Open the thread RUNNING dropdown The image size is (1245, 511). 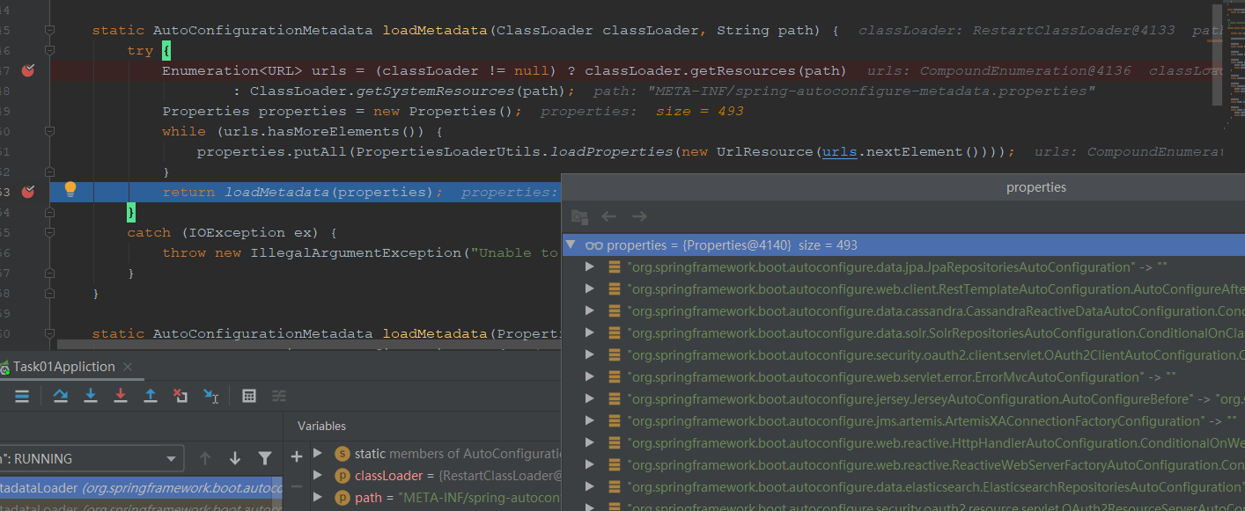pyautogui.click(x=92, y=458)
